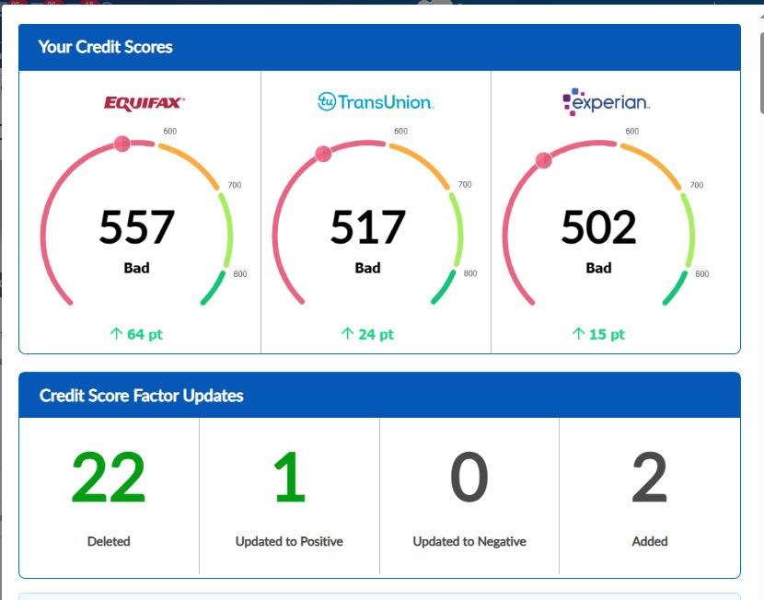This screenshot has height=600, width=764.
Task: View the 0 Updated to Negative count
Action: 469,479
